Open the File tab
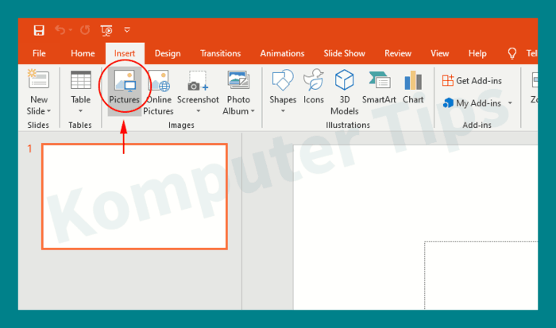The image size is (556, 328). click(x=39, y=53)
